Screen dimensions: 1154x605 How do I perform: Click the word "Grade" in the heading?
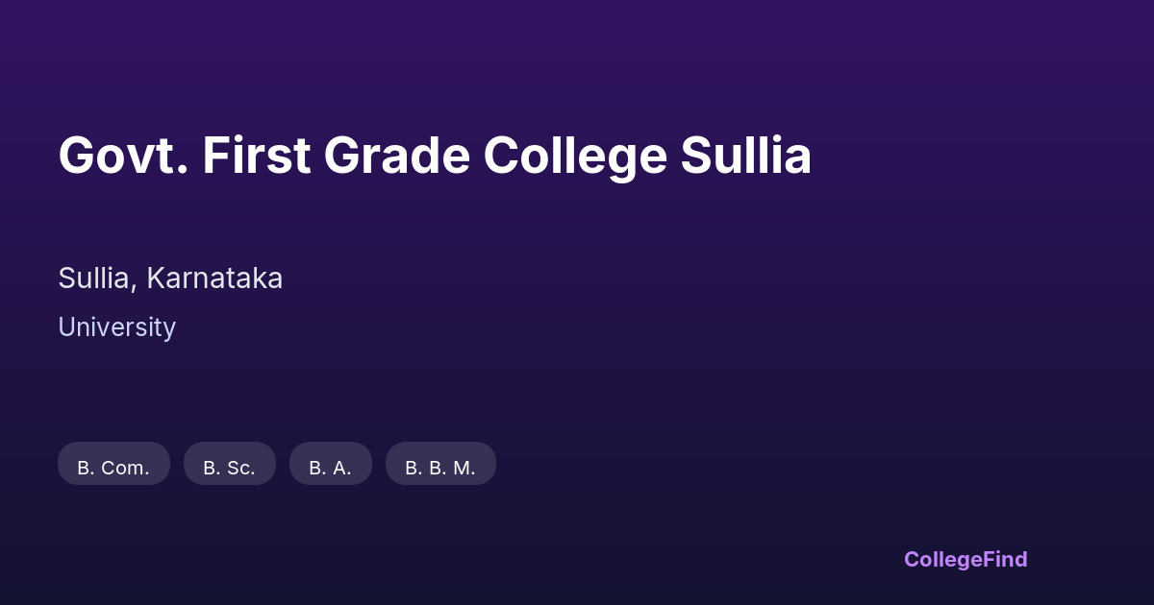(x=397, y=156)
